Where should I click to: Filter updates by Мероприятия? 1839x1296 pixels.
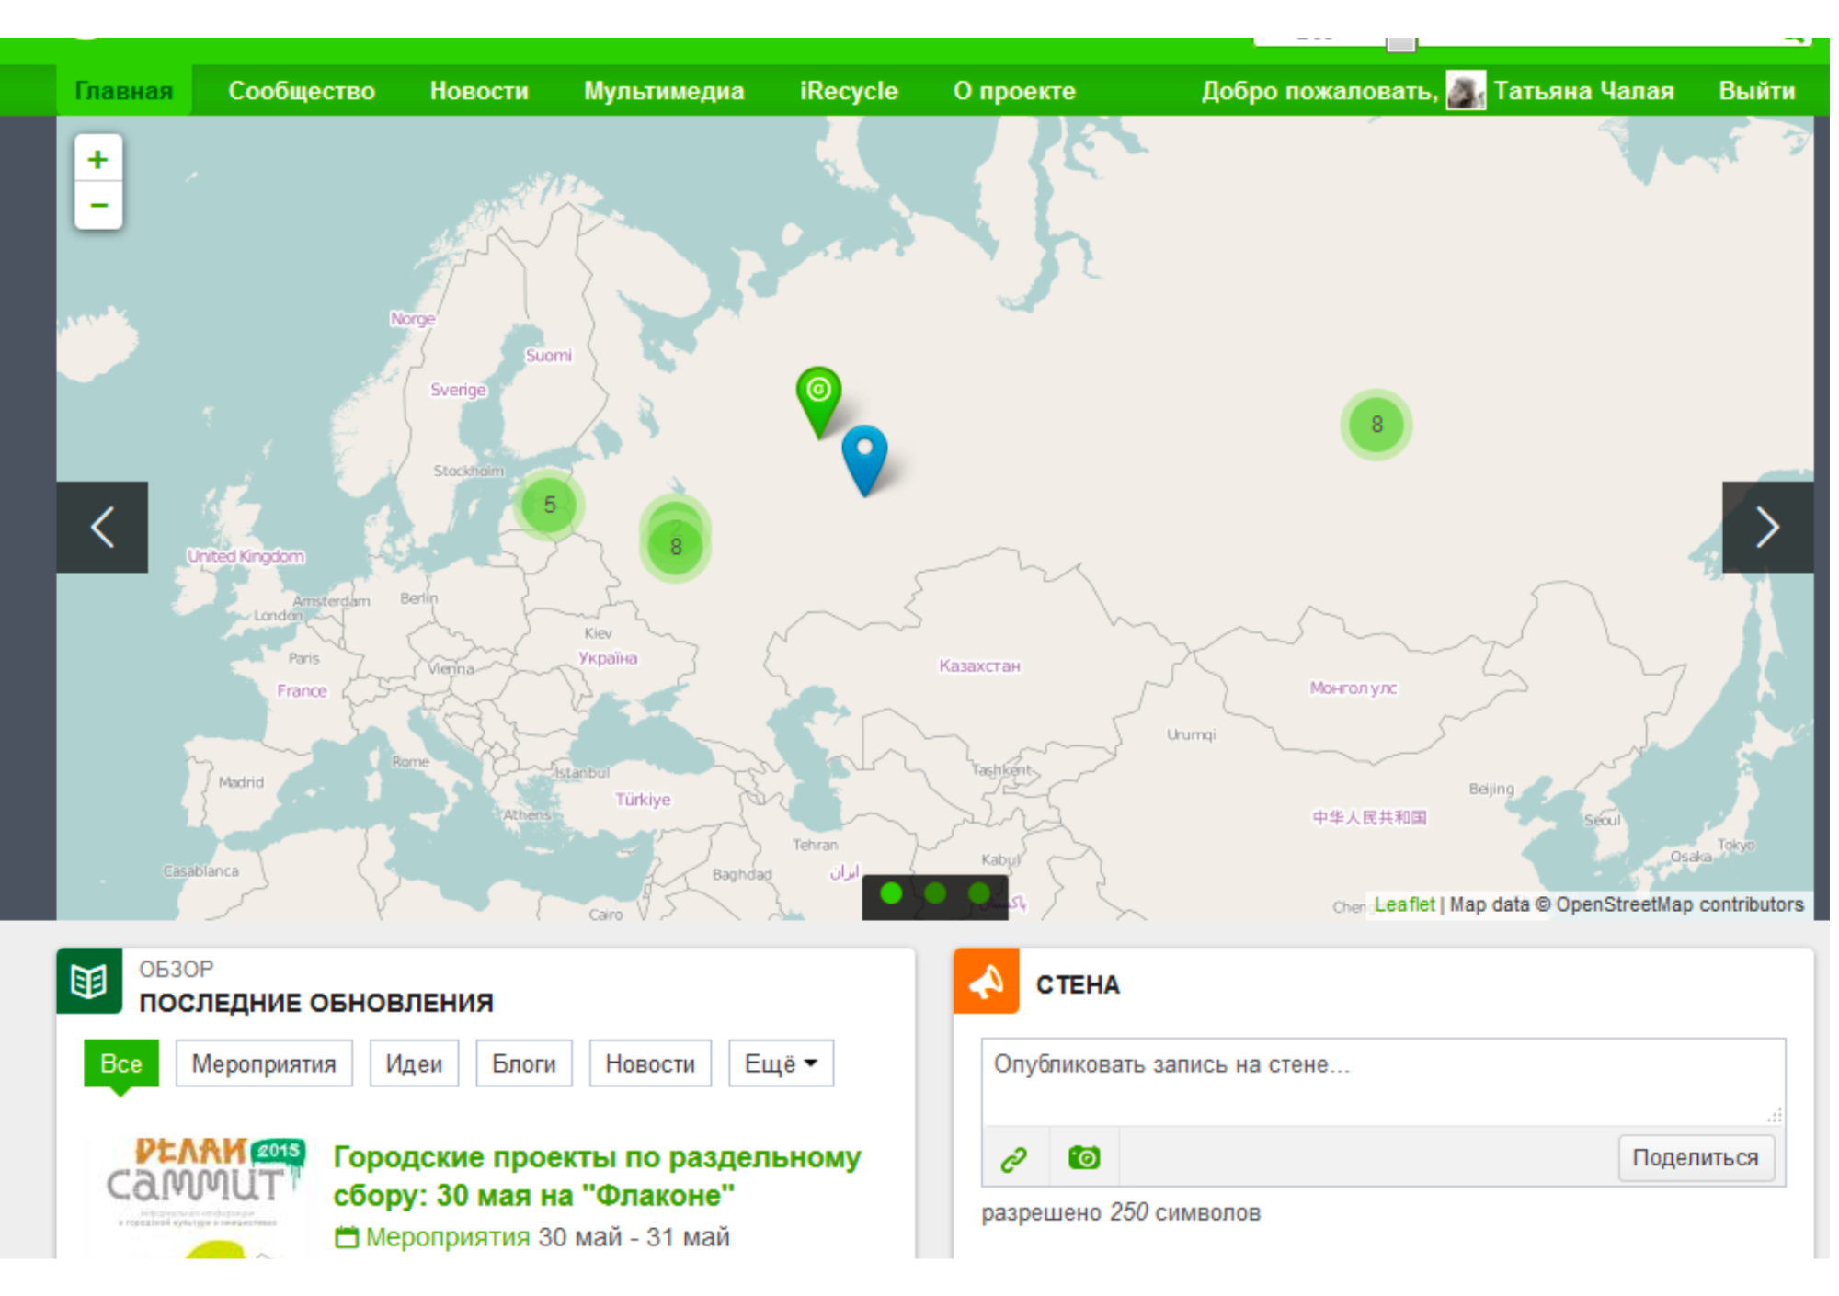[x=264, y=1063]
